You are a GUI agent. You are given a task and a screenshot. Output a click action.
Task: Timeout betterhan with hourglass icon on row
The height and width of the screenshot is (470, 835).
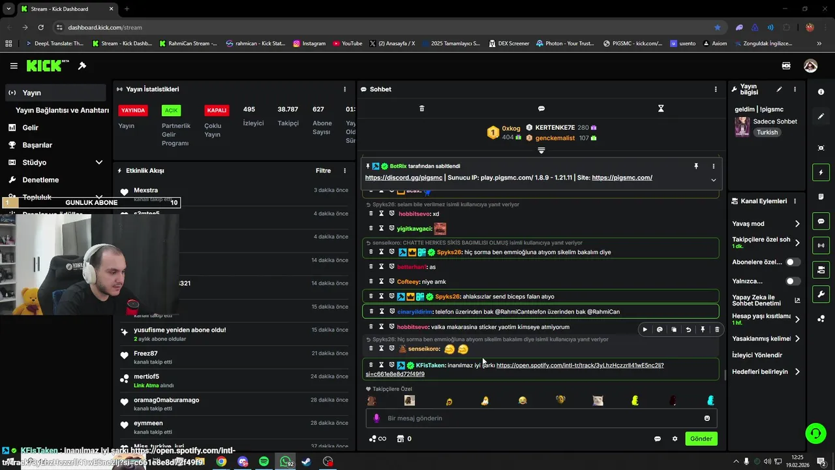(x=382, y=267)
